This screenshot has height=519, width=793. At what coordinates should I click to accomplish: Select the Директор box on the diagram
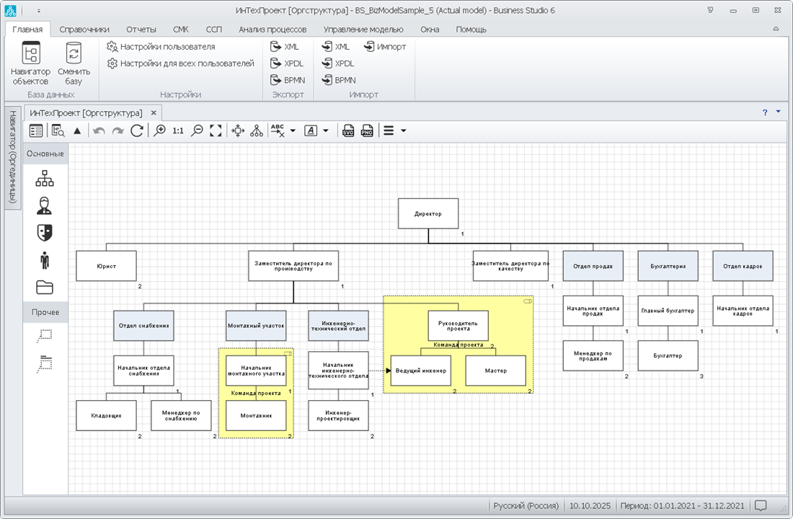click(428, 213)
